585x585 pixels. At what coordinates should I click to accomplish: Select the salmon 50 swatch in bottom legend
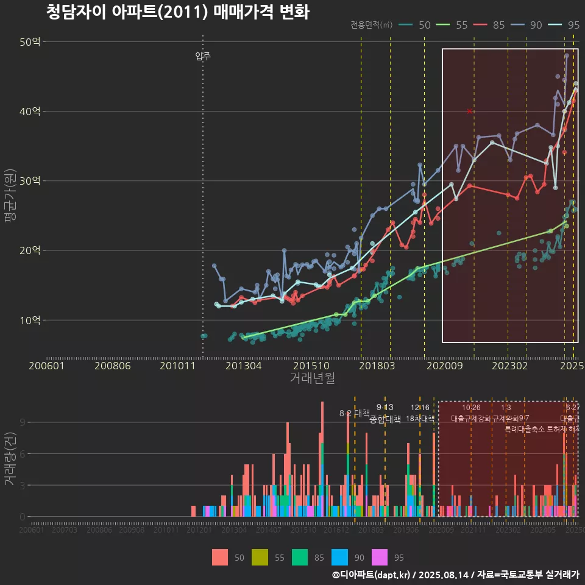[220, 558]
